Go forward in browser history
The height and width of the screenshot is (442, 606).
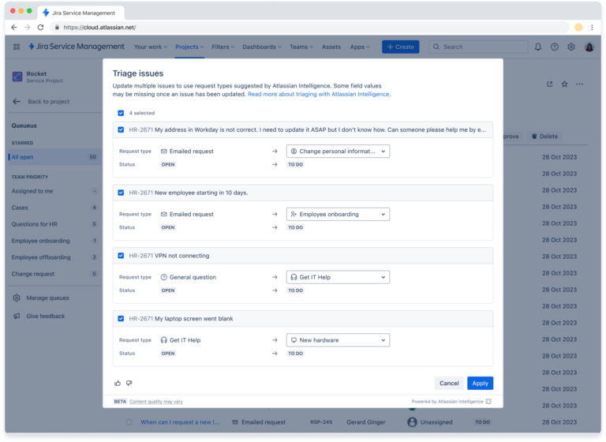27,28
